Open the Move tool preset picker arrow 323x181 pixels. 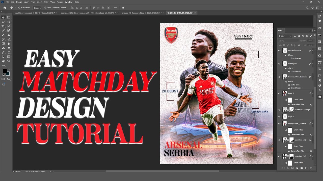[15, 8]
